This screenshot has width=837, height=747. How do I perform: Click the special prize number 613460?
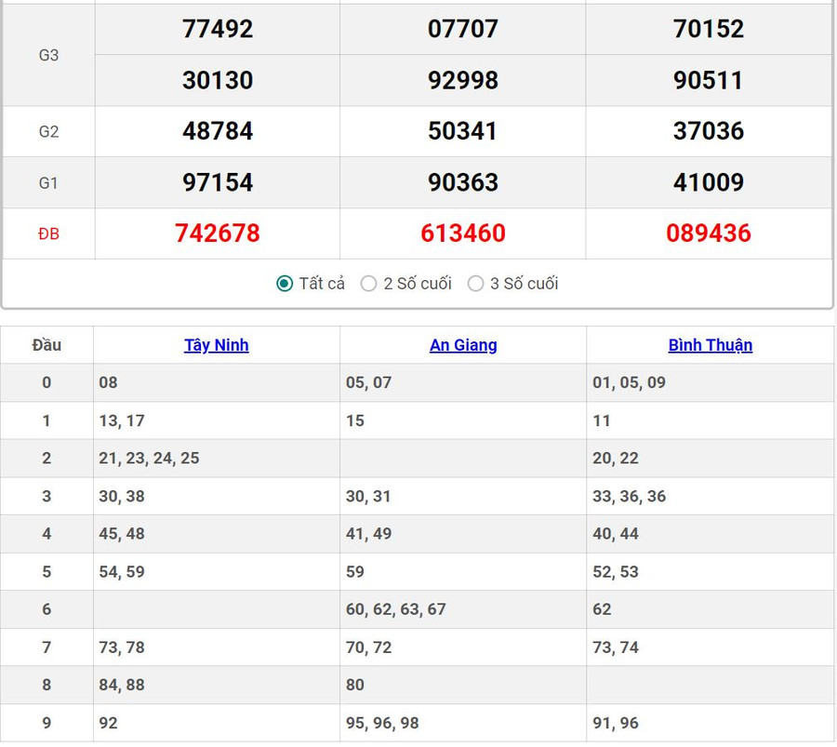tap(463, 233)
